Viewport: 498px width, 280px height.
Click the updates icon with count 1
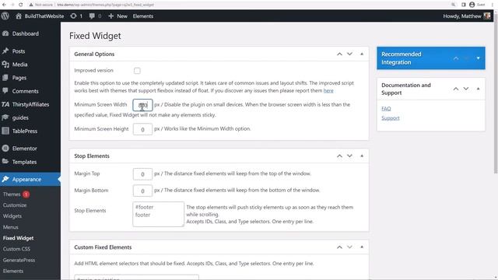pyautogui.click(x=73, y=16)
